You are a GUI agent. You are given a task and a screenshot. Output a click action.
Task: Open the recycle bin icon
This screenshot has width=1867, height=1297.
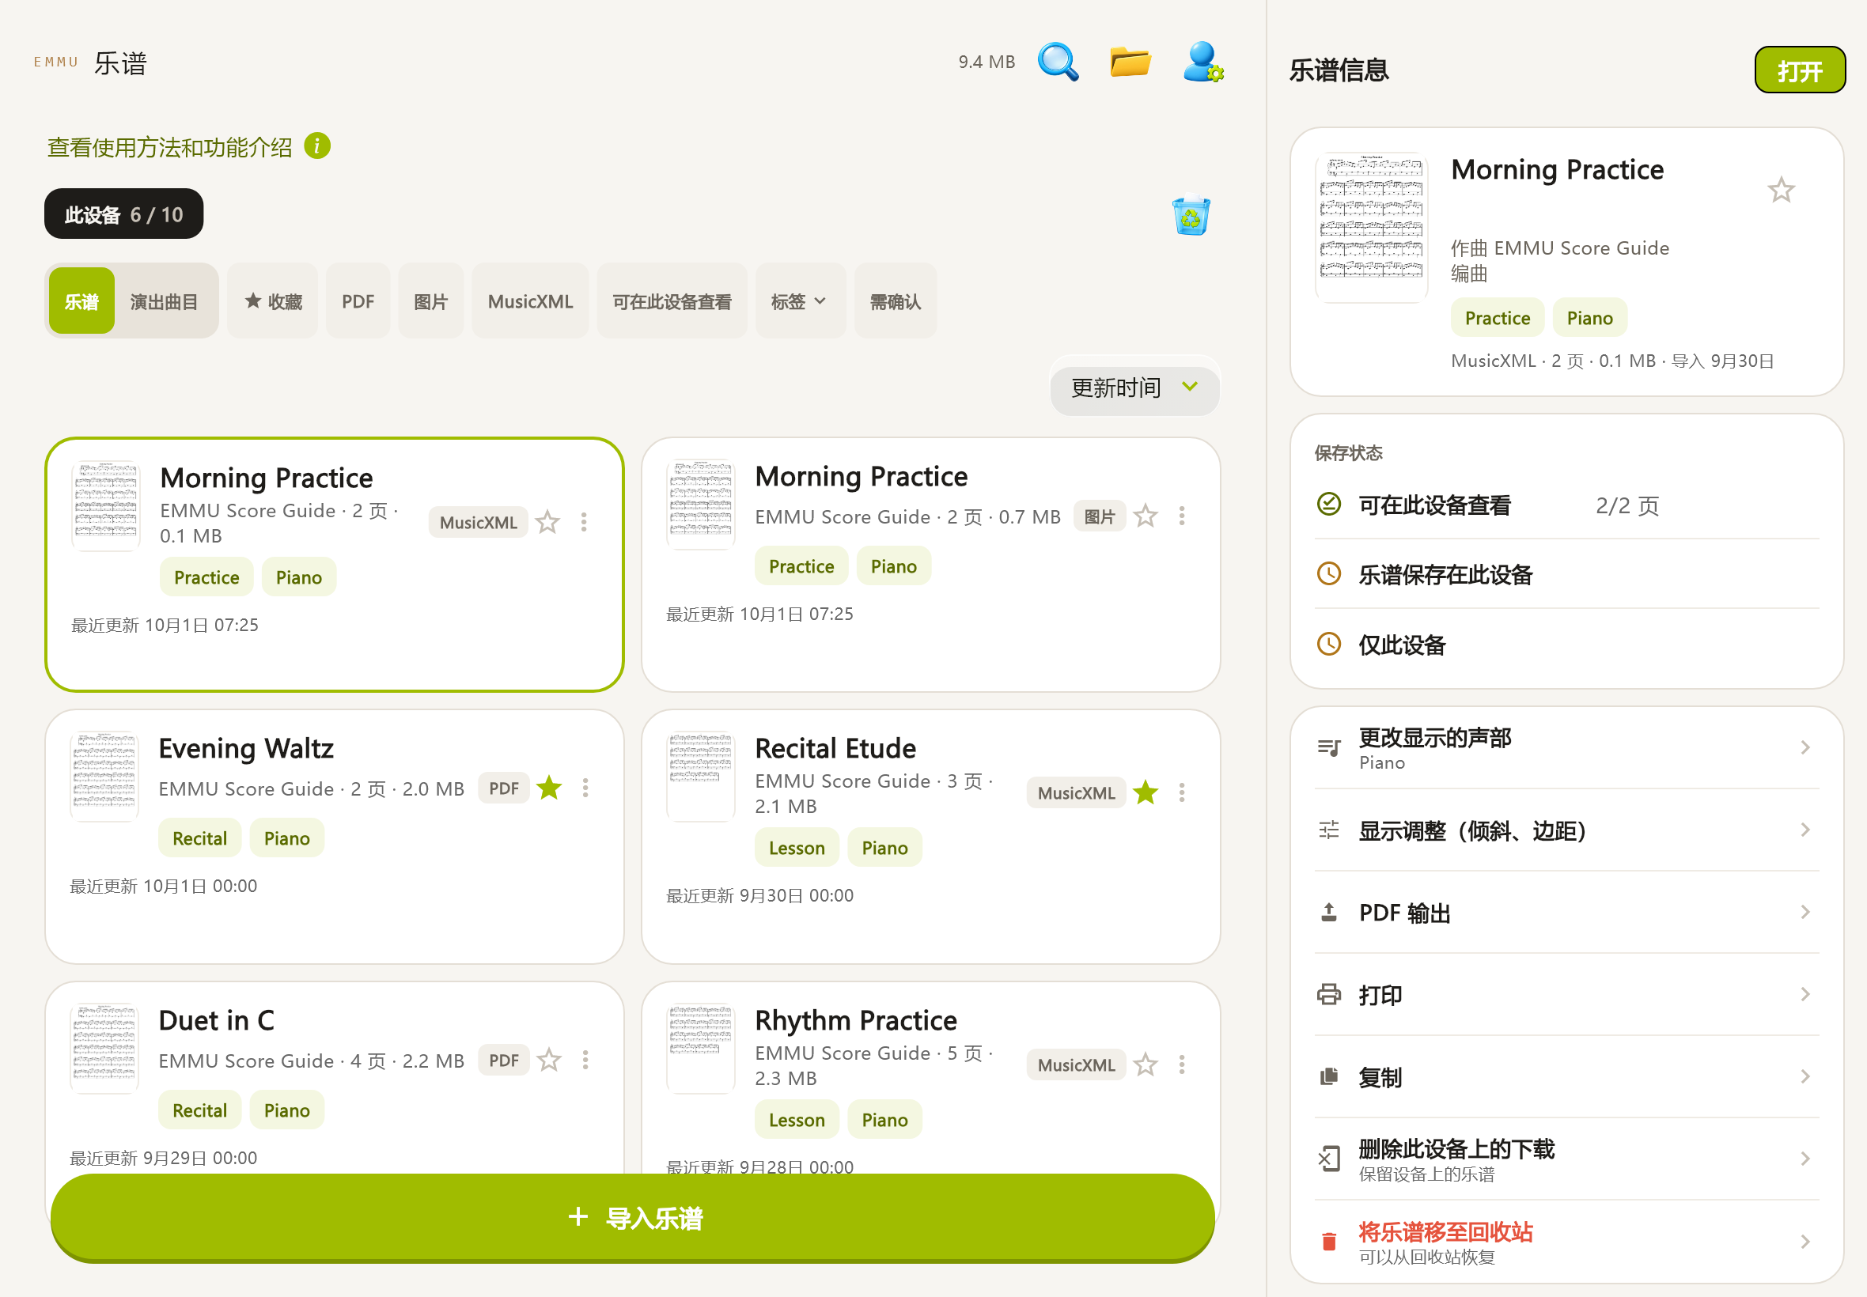point(1191,215)
